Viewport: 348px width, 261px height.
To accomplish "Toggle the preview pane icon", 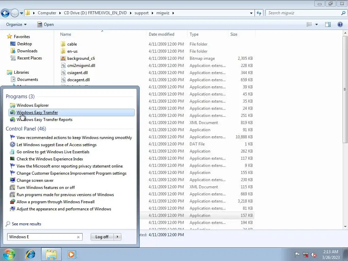I will click(328, 24).
